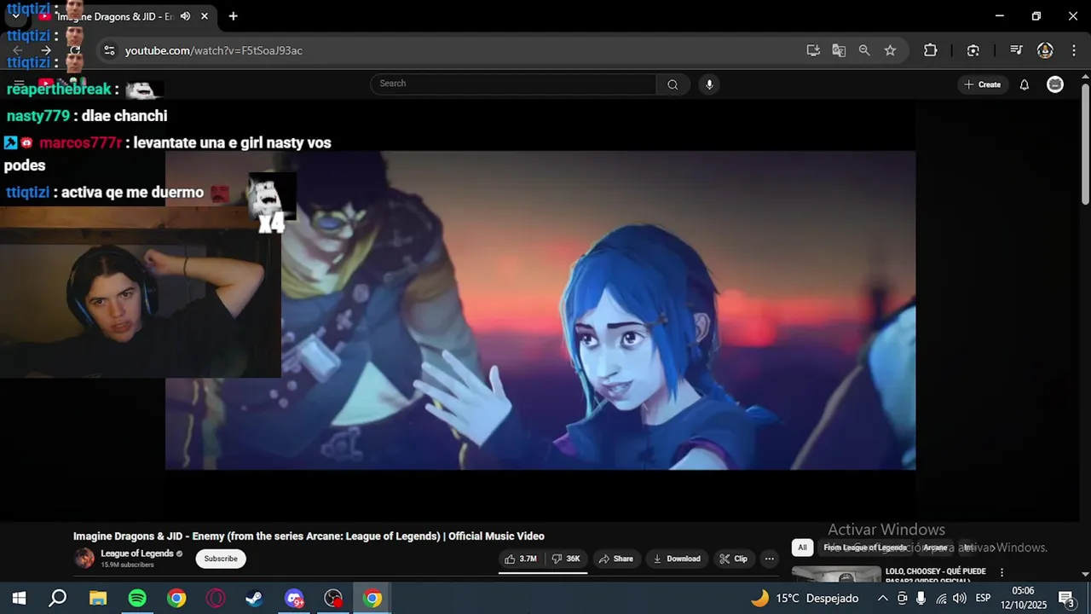
Task: Open a new Chrome tab
Action: [x=233, y=16]
